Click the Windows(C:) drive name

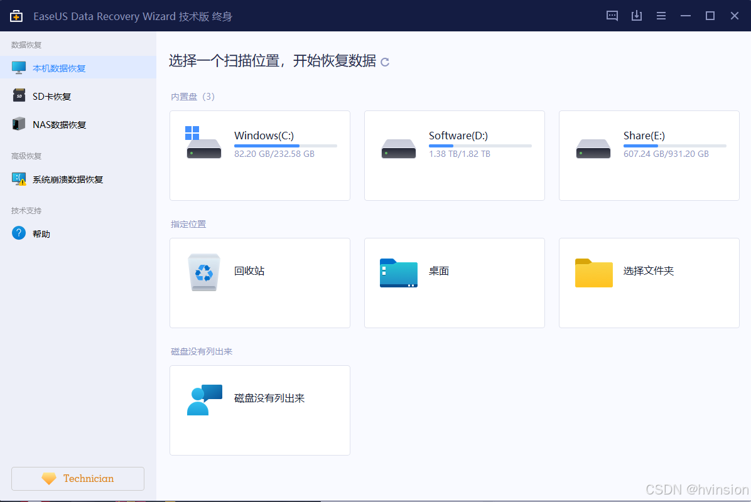point(264,136)
